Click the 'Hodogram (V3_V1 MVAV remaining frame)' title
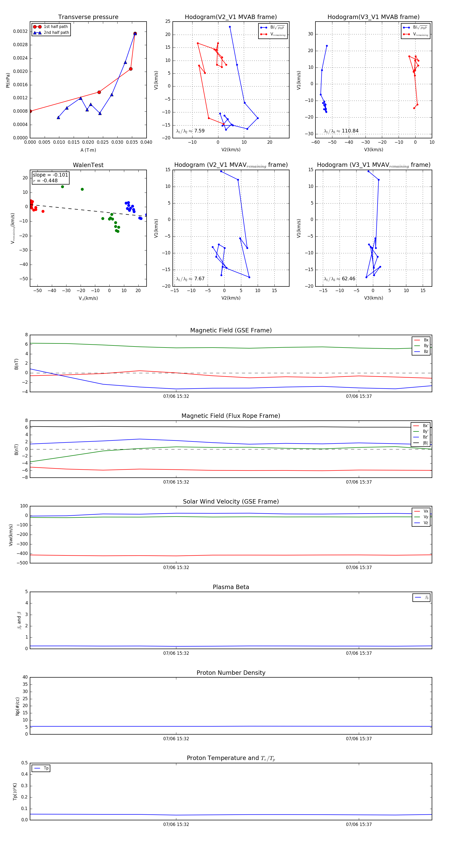462x847 pixels. click(373, 165)
